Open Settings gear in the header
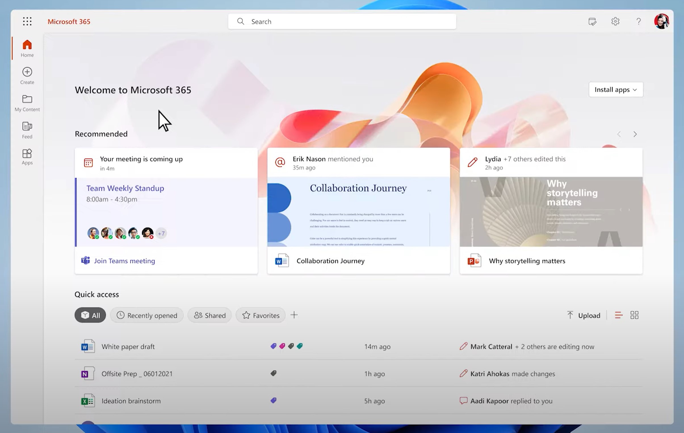The image size is (684, 433). pyautogui.click(x=615, y=21)
